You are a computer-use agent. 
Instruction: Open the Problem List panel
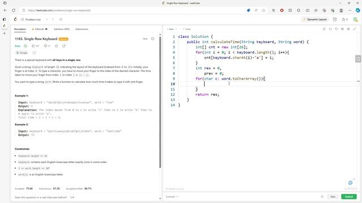click(x=31, y=20)
